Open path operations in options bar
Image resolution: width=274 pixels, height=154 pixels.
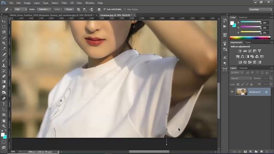click(x=78, y=9)
